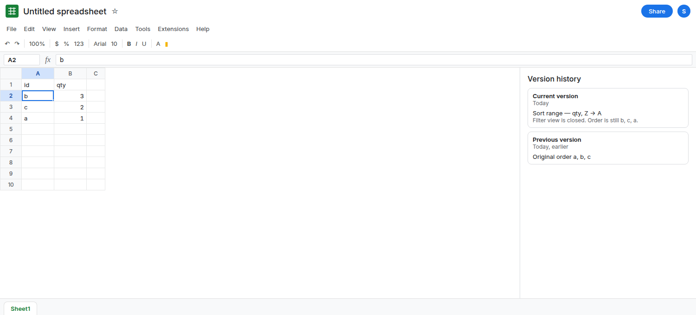Select row 4 header

pos(11,118)
